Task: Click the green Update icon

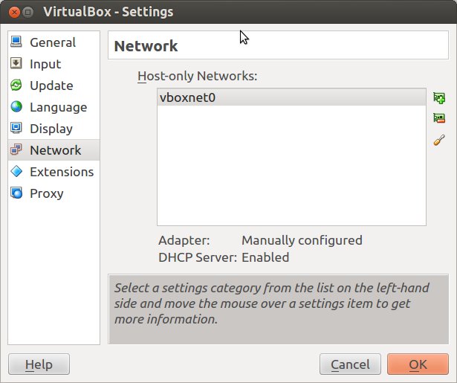Action: click(x=16, y=85)
